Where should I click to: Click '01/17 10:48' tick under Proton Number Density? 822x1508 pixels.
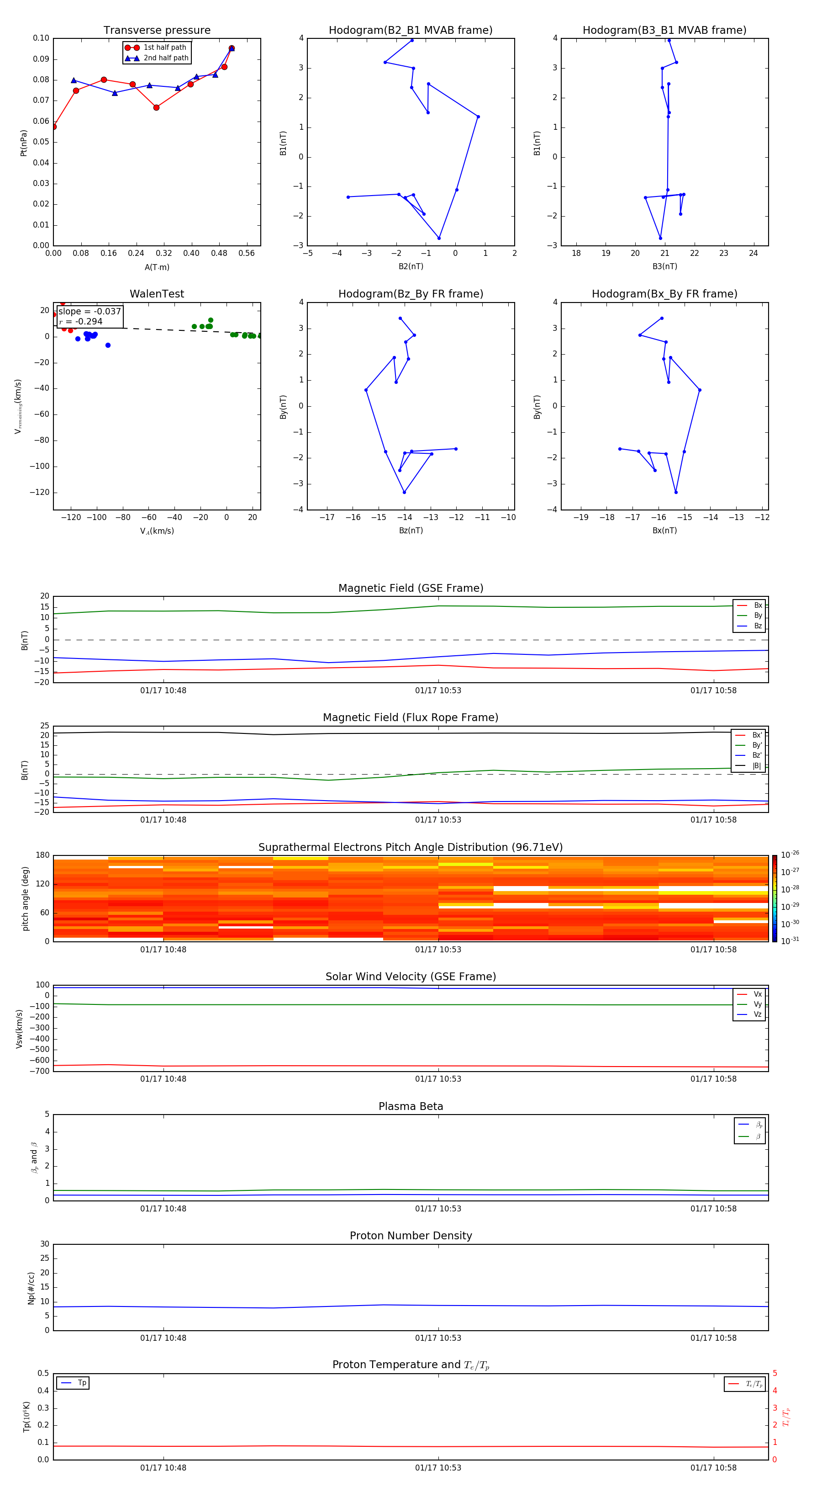[x=163, y=1338]
